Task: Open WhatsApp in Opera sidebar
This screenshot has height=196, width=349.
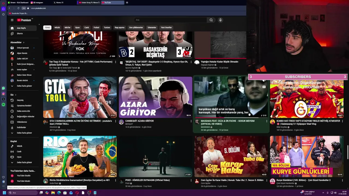Action: [x=3, y=88]
